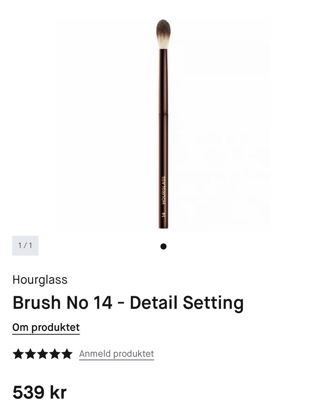Click the 1 / 1 image counter

(25, 245)
